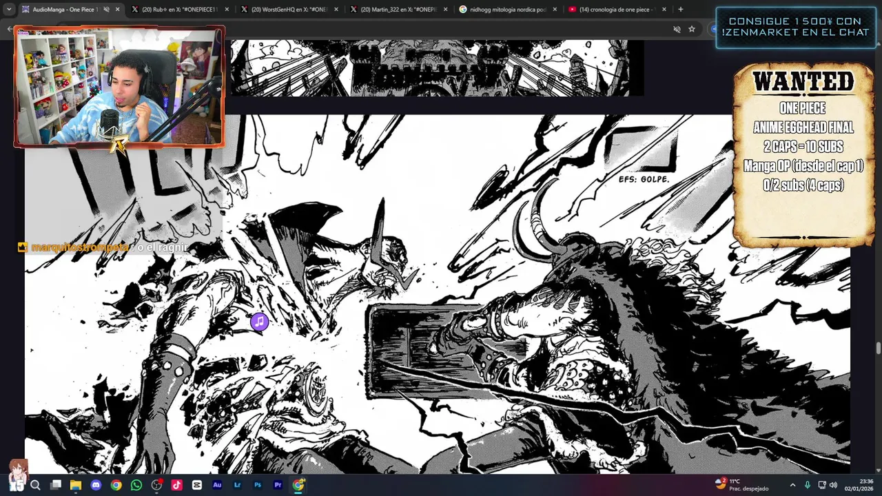This screenshot has height=496, width=882.
Task: Close the WorstGenHQ X tab
Action: click(336, 10)
